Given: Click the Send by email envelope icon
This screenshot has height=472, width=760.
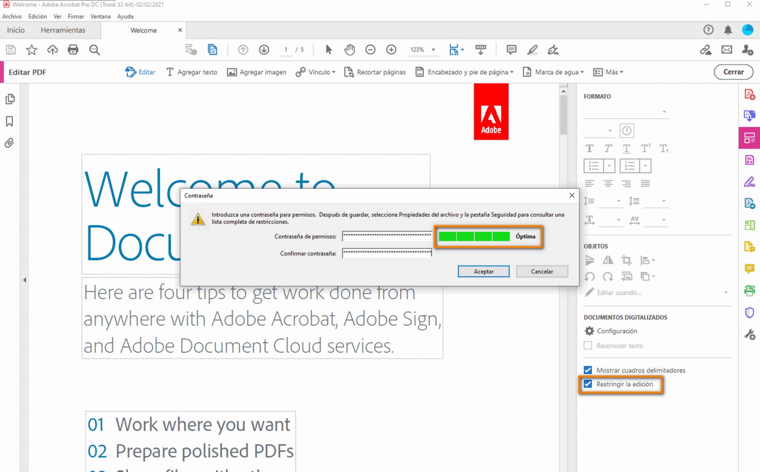Looking at the screenshot, I should 726,50.
